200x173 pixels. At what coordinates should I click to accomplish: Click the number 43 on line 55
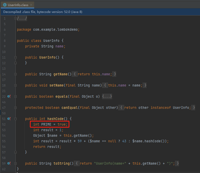pos(124,141)
